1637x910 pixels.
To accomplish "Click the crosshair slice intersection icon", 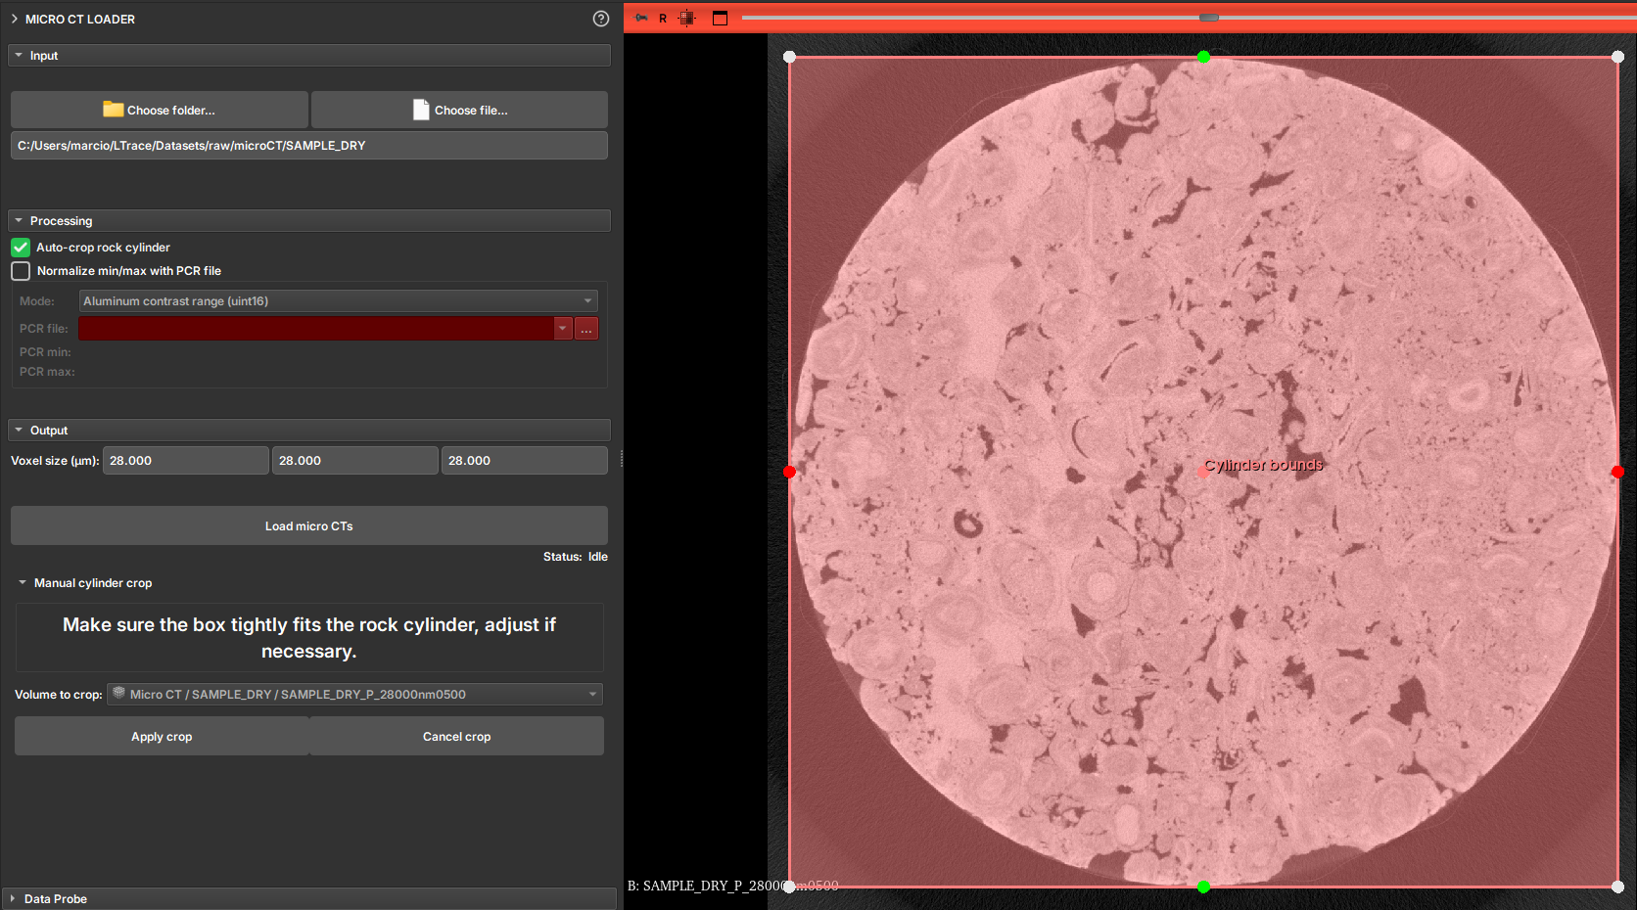I will (687, 18).
